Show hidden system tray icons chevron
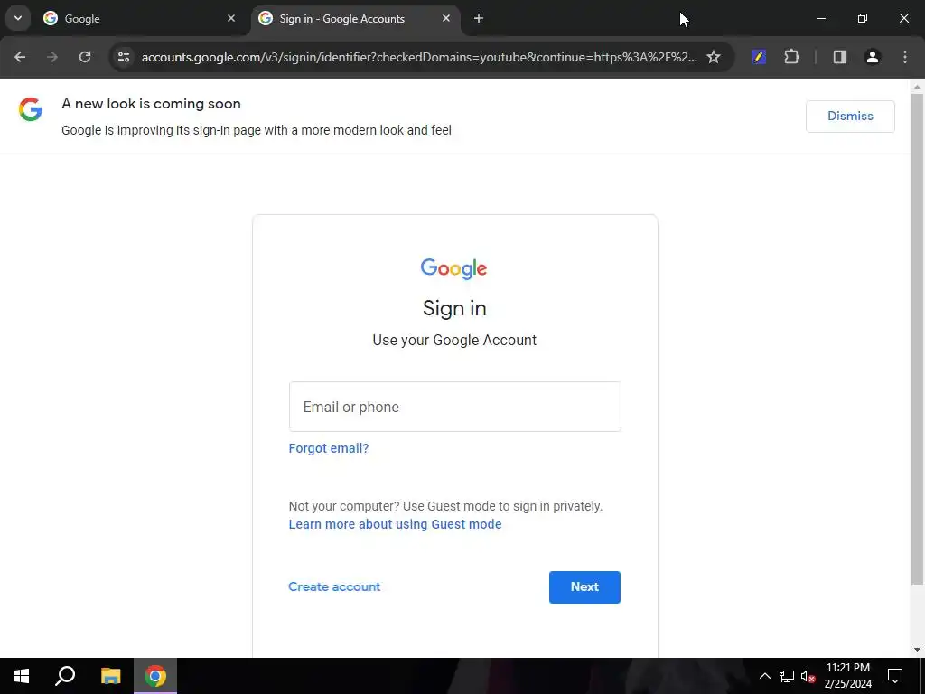The image size is (925, 694). 764,676
